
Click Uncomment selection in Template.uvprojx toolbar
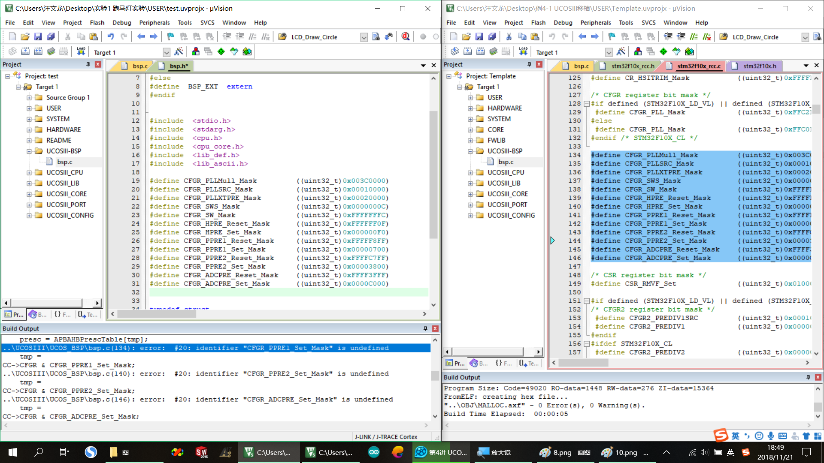tap(707, 37)
